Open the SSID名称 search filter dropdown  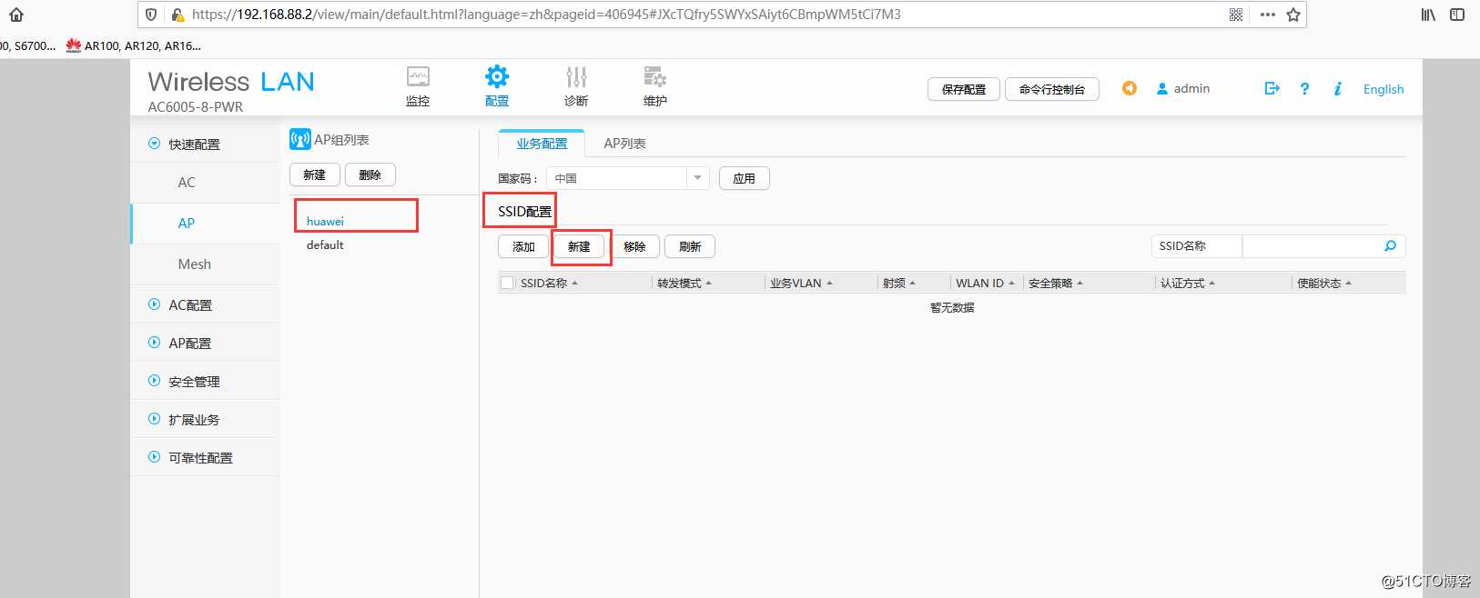click(x=1196, y=246)
